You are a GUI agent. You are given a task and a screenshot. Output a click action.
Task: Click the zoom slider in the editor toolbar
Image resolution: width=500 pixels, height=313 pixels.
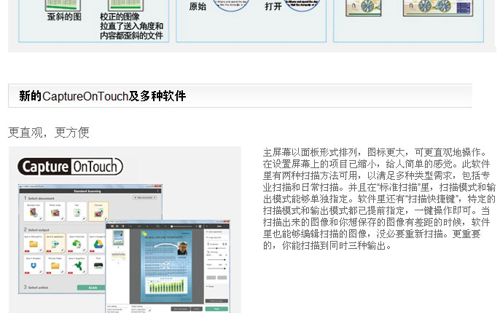[182, 226]
